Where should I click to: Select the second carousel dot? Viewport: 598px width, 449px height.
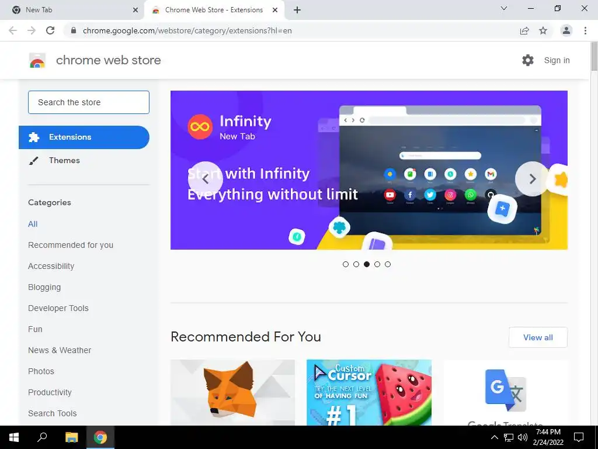[356, 264]
